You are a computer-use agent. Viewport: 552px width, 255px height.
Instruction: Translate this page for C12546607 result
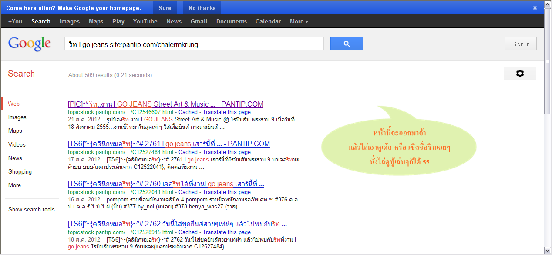click(x=227, y=112)
